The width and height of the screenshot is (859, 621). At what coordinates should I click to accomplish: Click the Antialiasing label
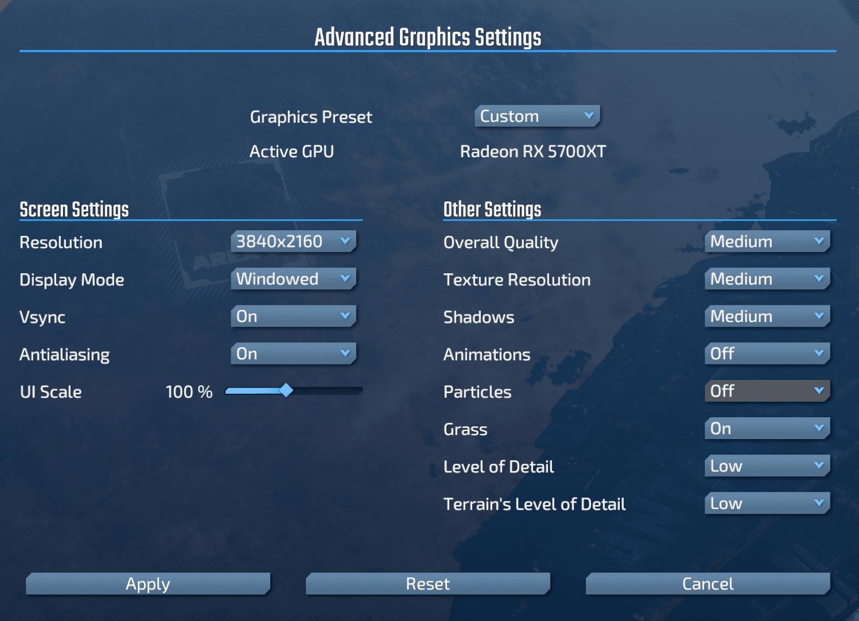64,355
